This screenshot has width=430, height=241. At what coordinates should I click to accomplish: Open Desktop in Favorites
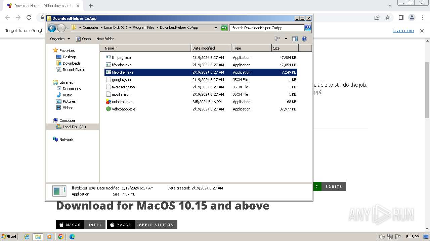coord(69,57)
